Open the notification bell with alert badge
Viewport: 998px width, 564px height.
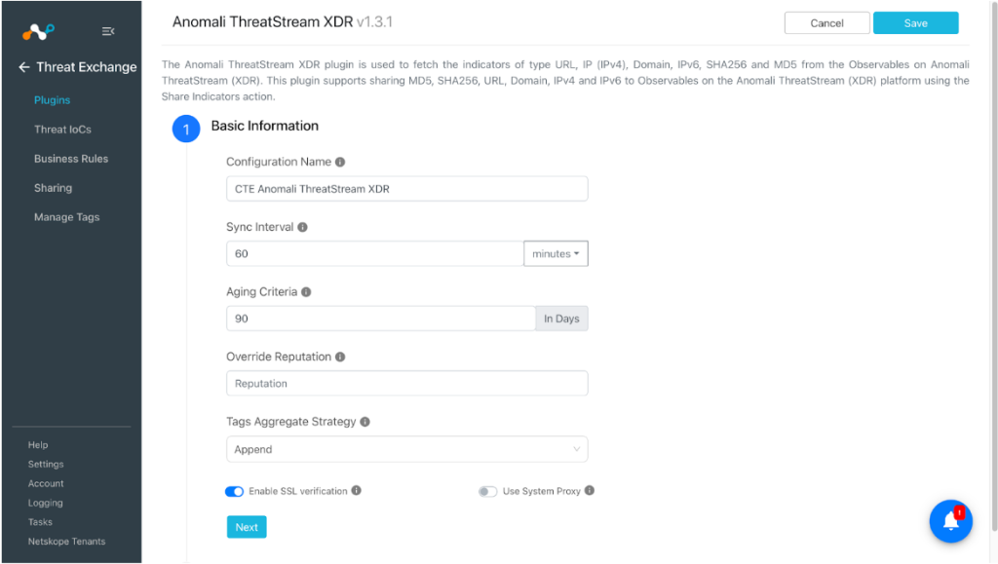pos(950,521)
